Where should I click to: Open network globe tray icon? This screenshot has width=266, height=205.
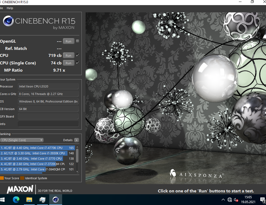click(x=230, y=200)
